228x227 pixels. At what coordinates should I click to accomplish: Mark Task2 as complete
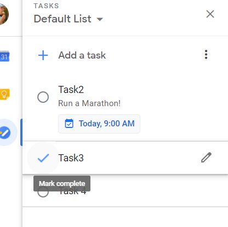(43, 97)
